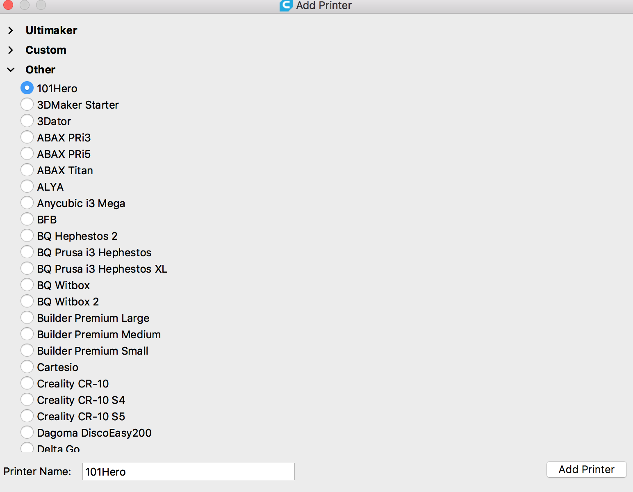Choose the 3Dator printer option

[x=27, y=121]
